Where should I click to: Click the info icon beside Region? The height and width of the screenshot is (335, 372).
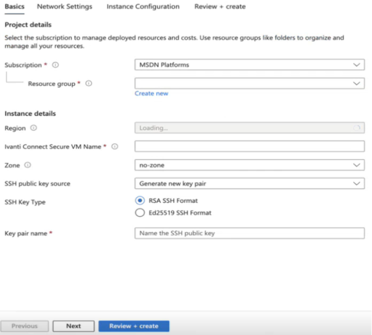coord(34,128)
